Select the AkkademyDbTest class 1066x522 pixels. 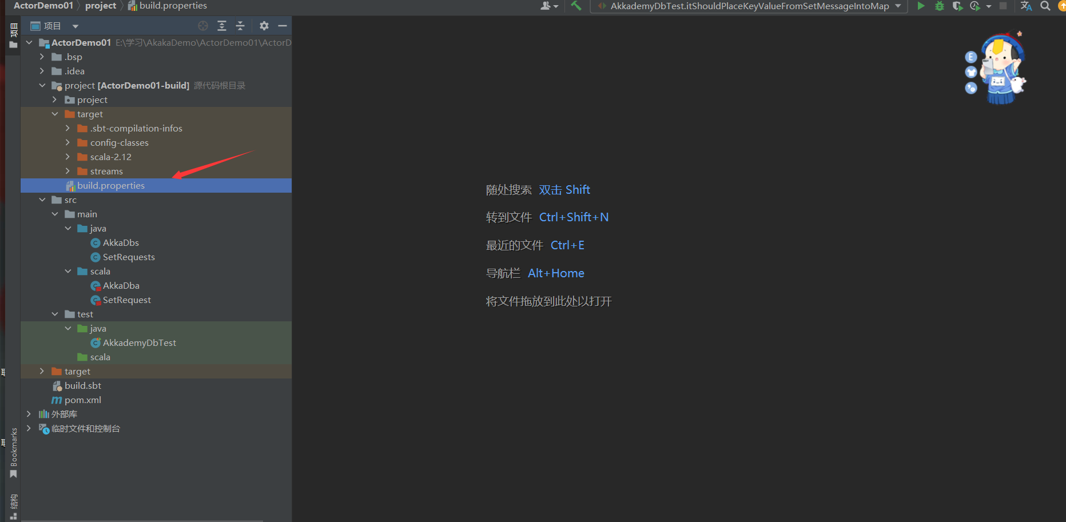pyautogui.click(x=139, y=342)
